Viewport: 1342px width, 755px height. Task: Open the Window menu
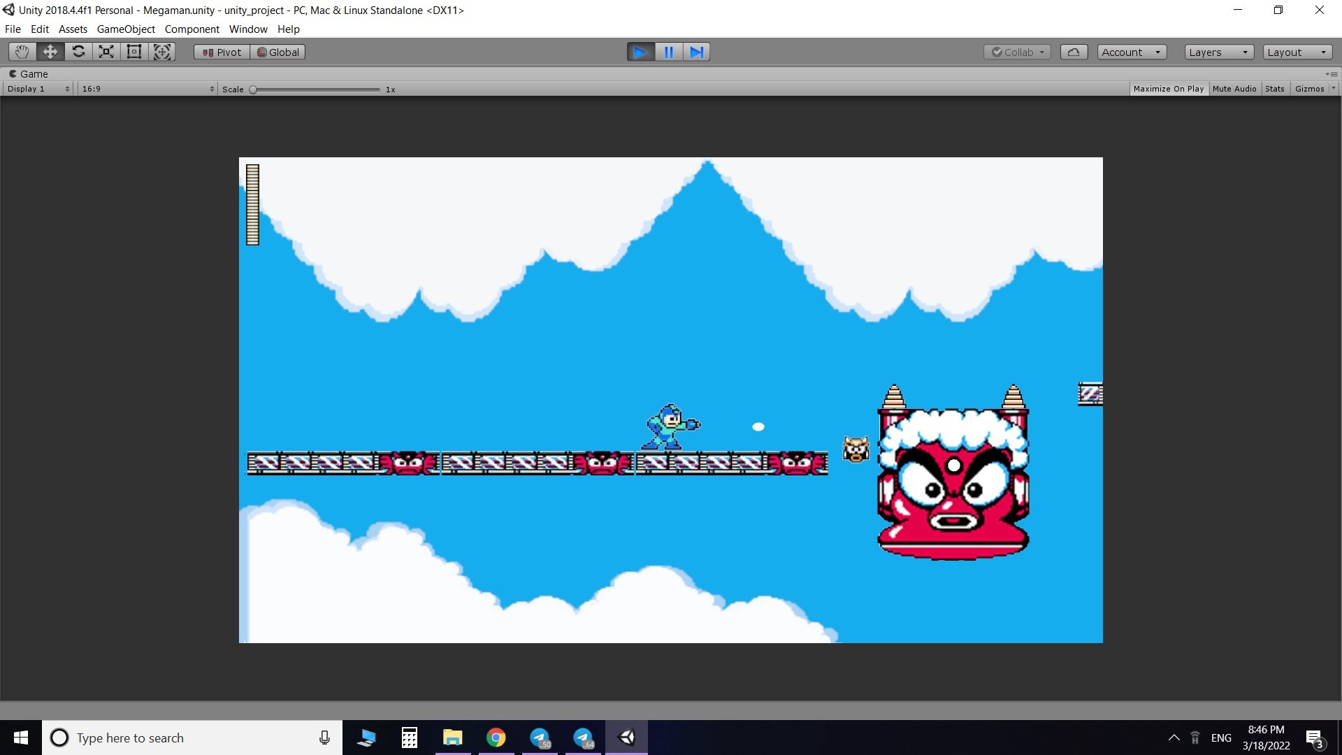tap(248, 29)
